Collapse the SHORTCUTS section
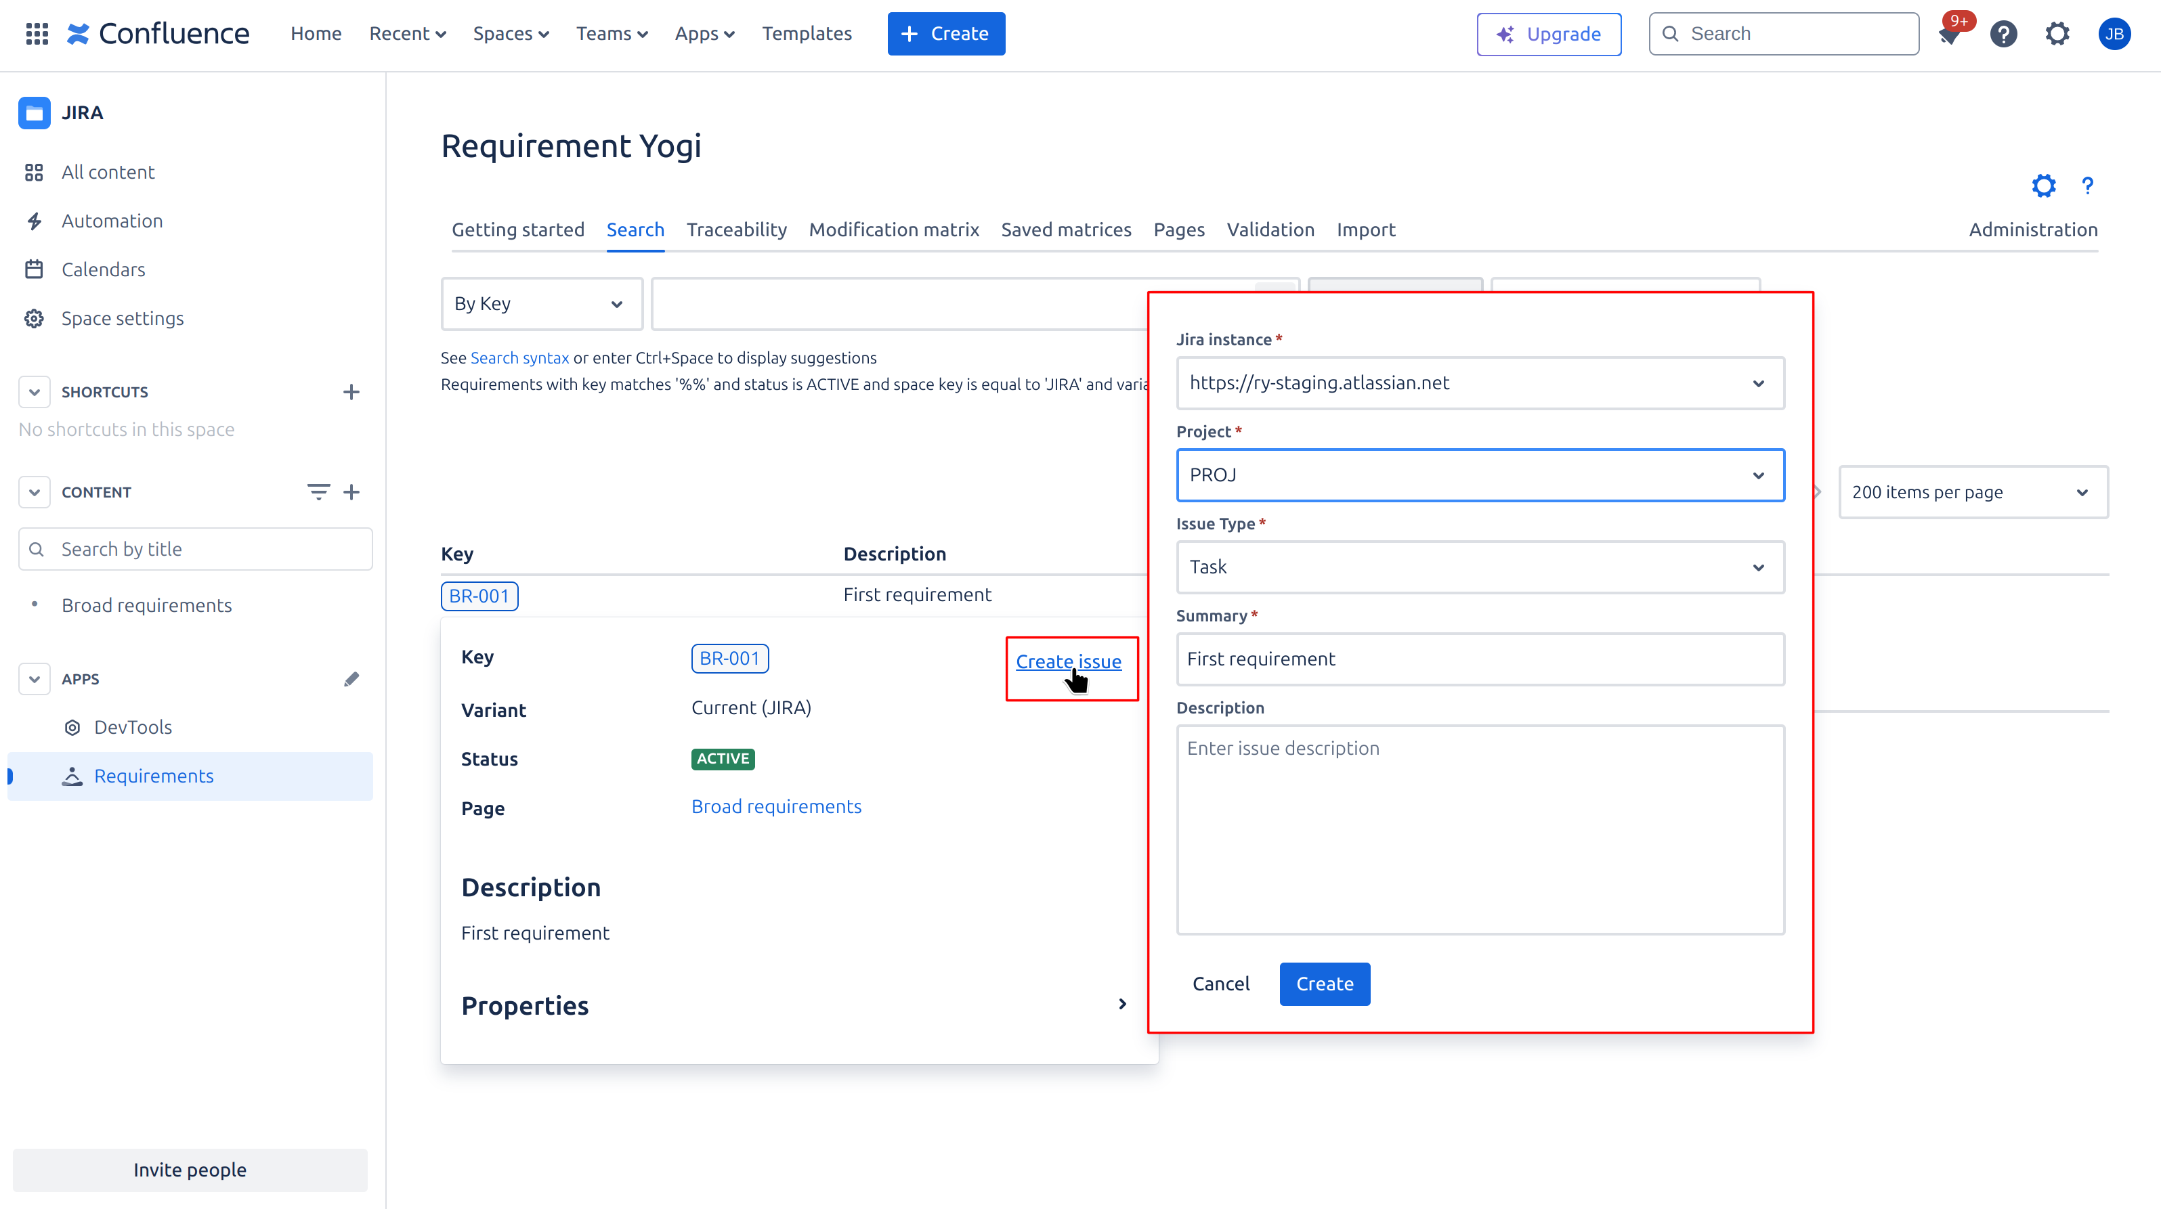Viewport: 2161px width, 1209px height. 34,391
